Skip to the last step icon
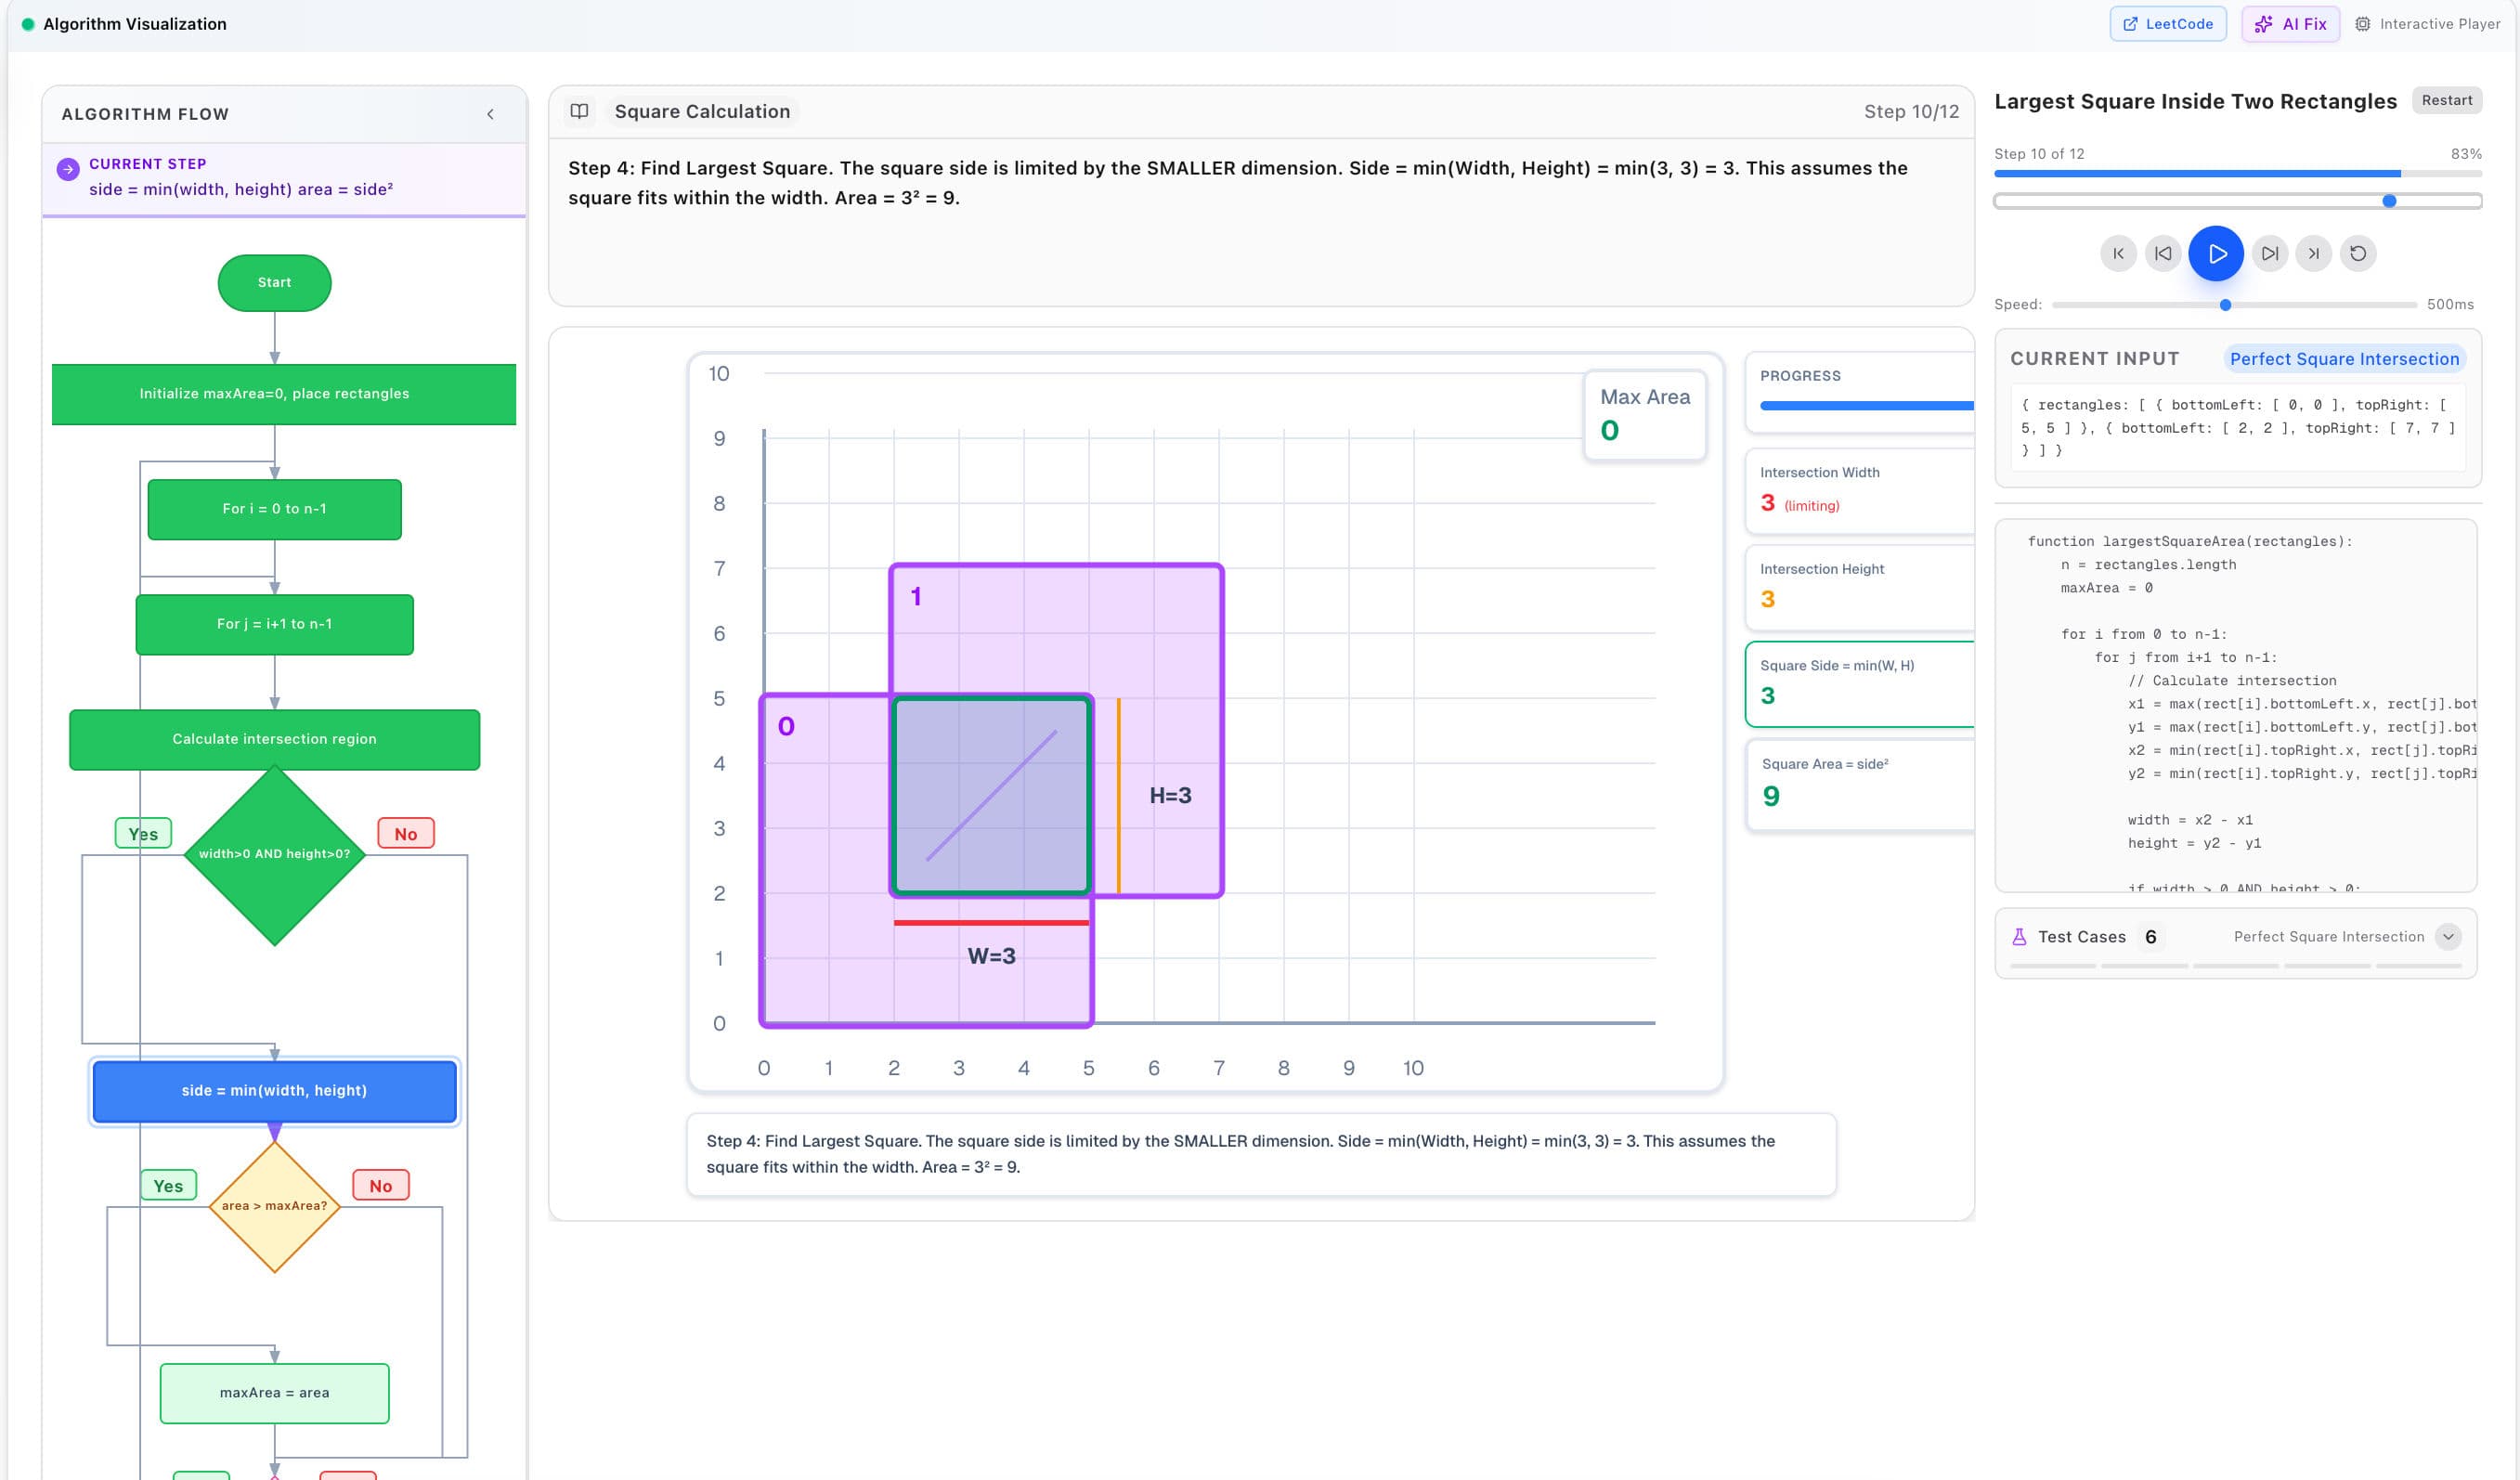The width and height of the screenshot is (2520, 1480). pyautogui.click(x=2313, y=253)
